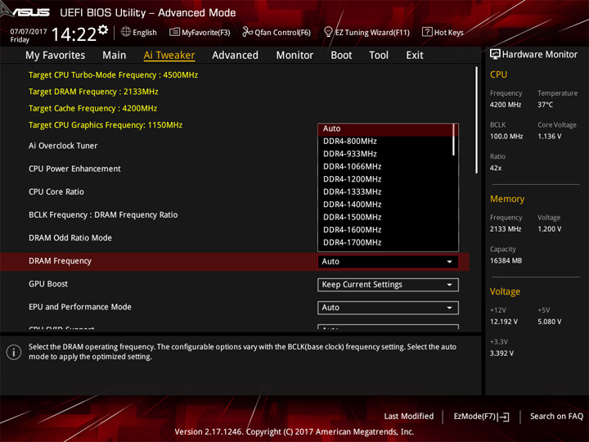Click Search on FAQ
The height and width of the screenshot is (442, 589).
(x=556, y=417)
